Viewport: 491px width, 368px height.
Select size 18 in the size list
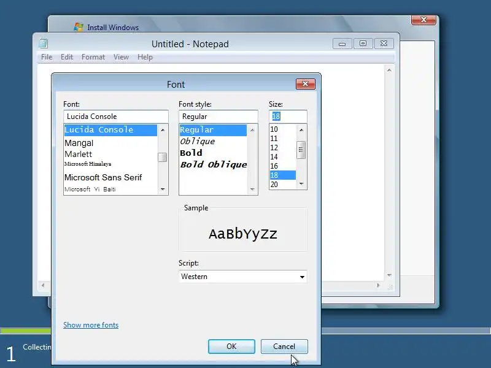(x=282, y=175)
